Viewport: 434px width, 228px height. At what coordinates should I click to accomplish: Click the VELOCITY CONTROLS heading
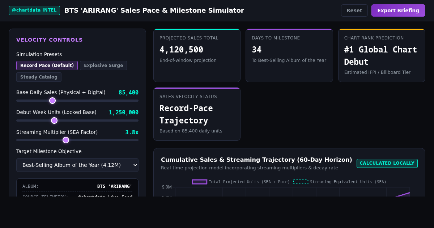click(x=50, y=40)
